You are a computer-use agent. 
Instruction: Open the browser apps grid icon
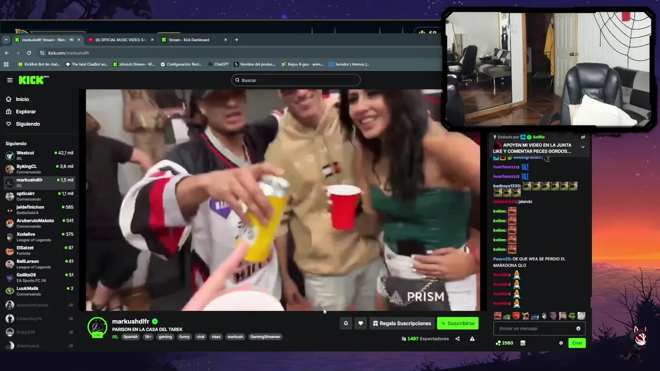[6, 64]
